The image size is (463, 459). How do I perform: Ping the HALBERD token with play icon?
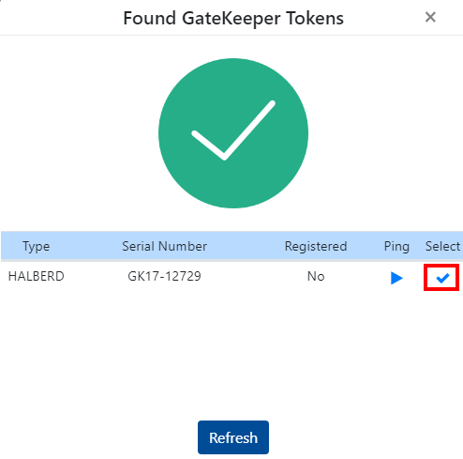396,278
